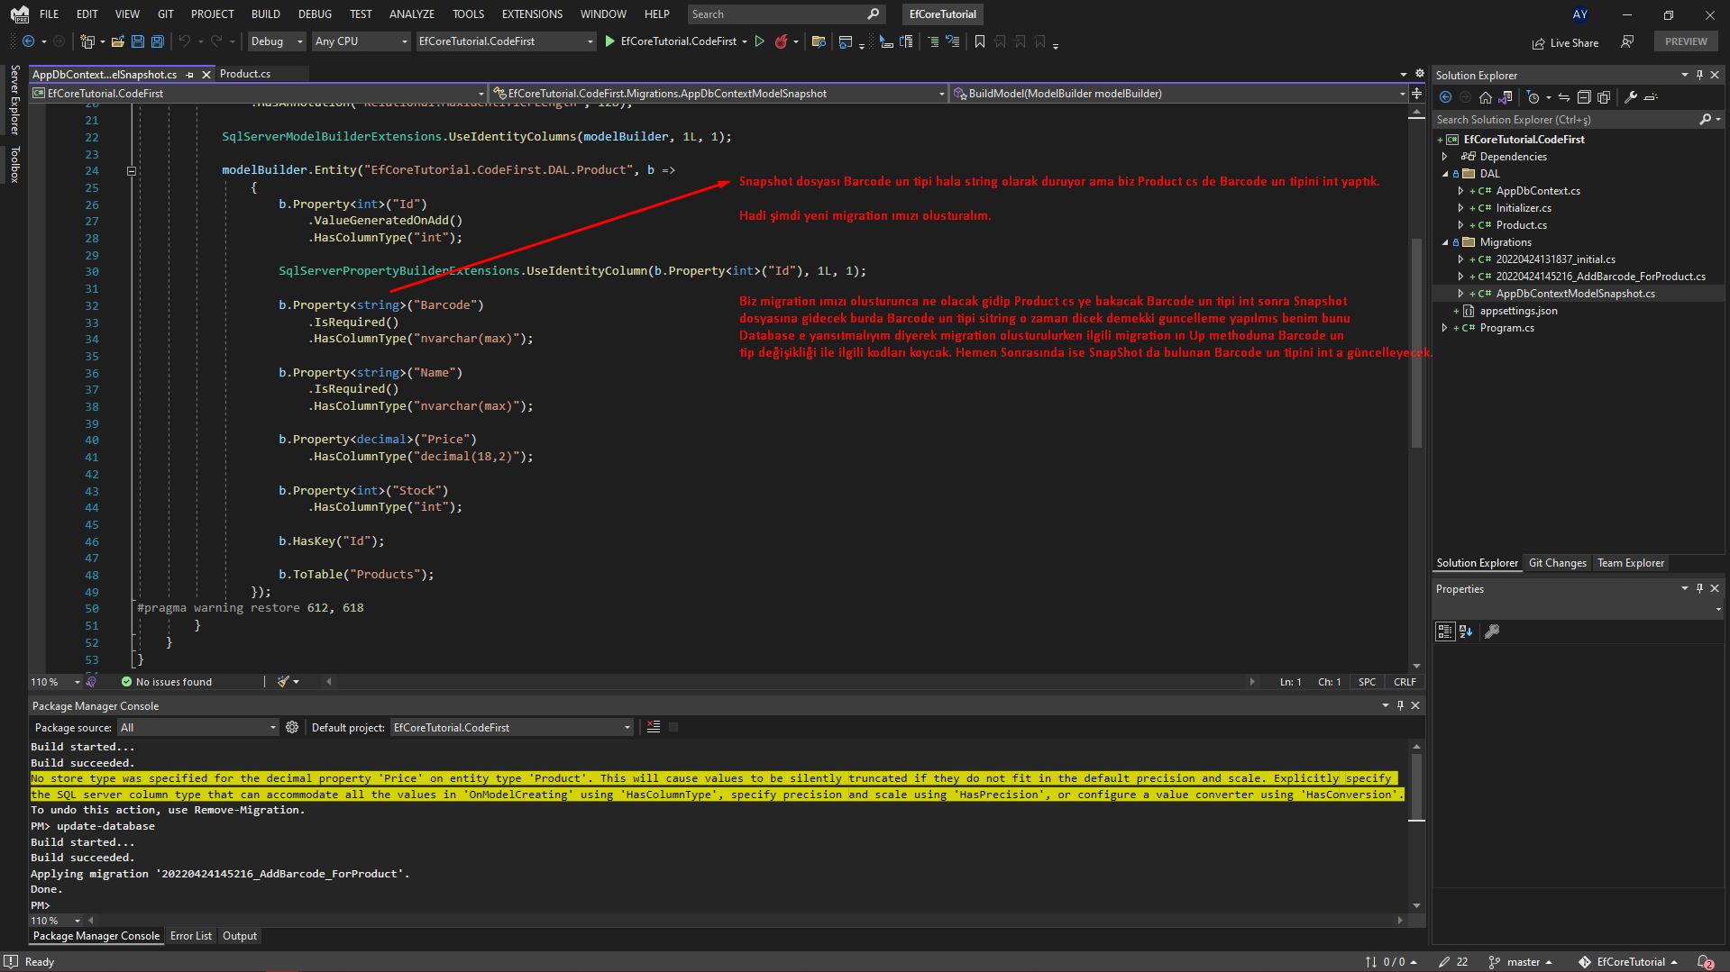This screenshot has height=972, width=1730.
Task: Start a Live Share session
Action: tap(1566, 42)
